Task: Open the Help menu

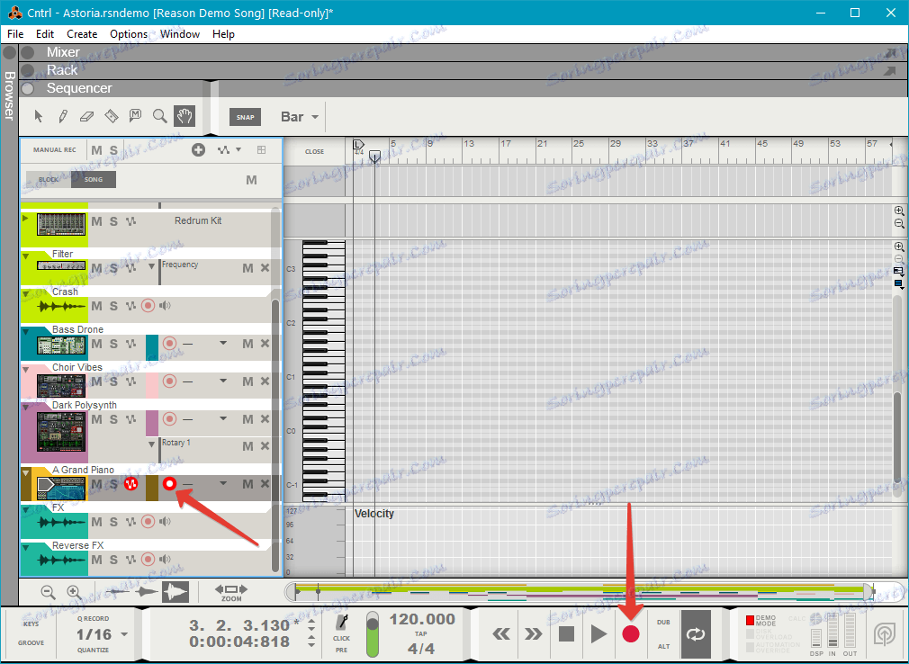Action: [223, 34]
